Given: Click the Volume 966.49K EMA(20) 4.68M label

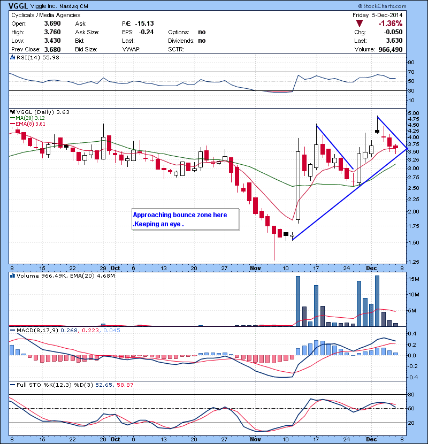Looking at the screenshot, I should pyautogui.click(x=65, y=275).
